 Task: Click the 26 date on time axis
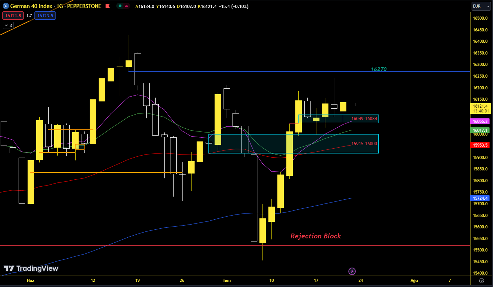(182, 280)
